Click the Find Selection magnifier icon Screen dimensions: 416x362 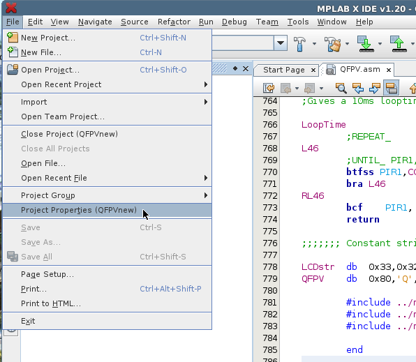(x=341, y=88)
